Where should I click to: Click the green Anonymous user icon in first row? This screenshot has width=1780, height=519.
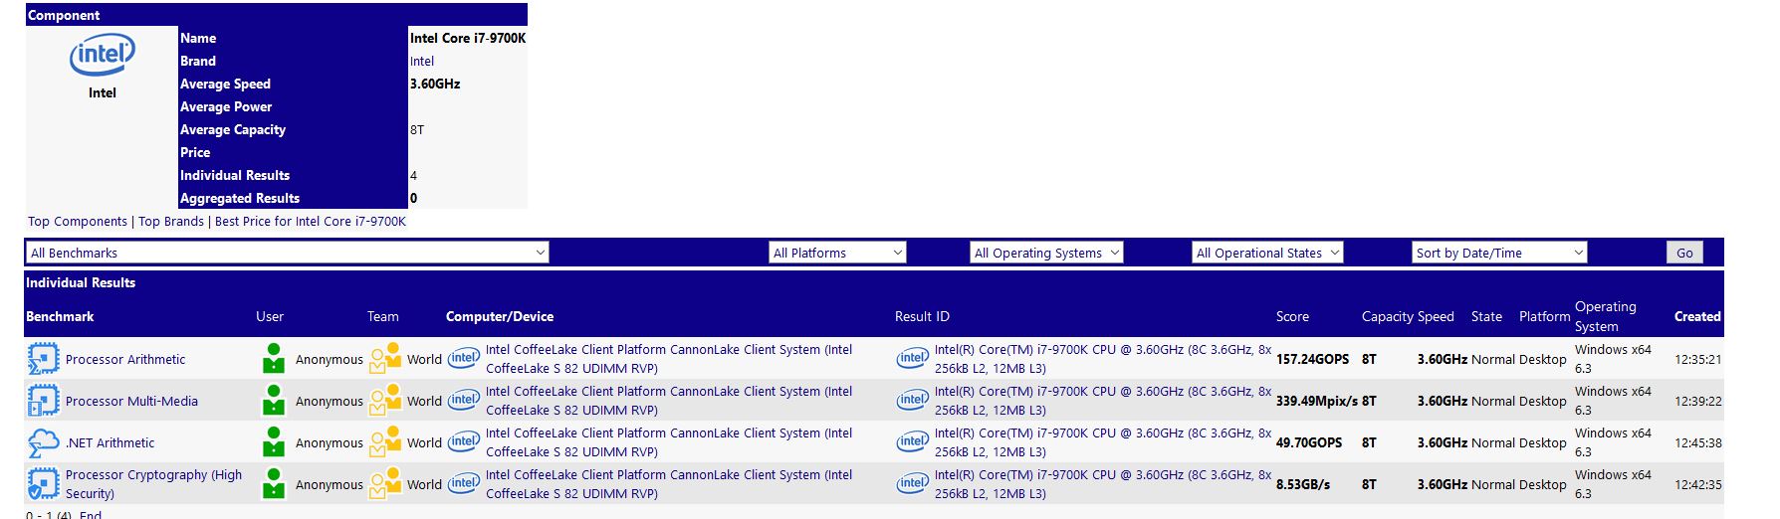pos(273,359)
